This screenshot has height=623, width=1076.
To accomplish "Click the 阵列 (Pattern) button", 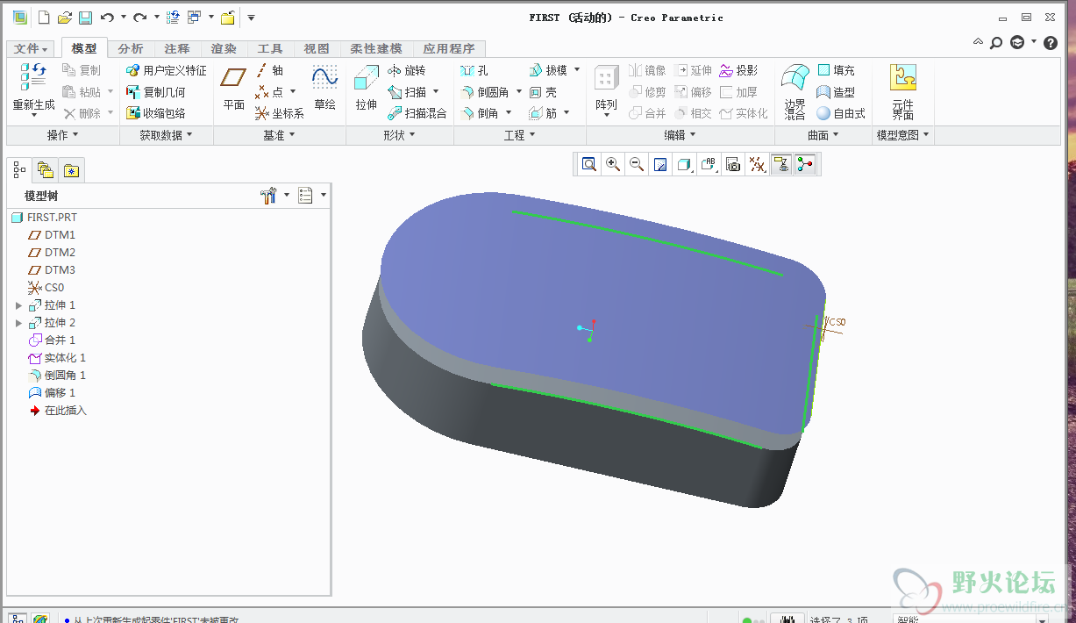I will coord(606,89).
